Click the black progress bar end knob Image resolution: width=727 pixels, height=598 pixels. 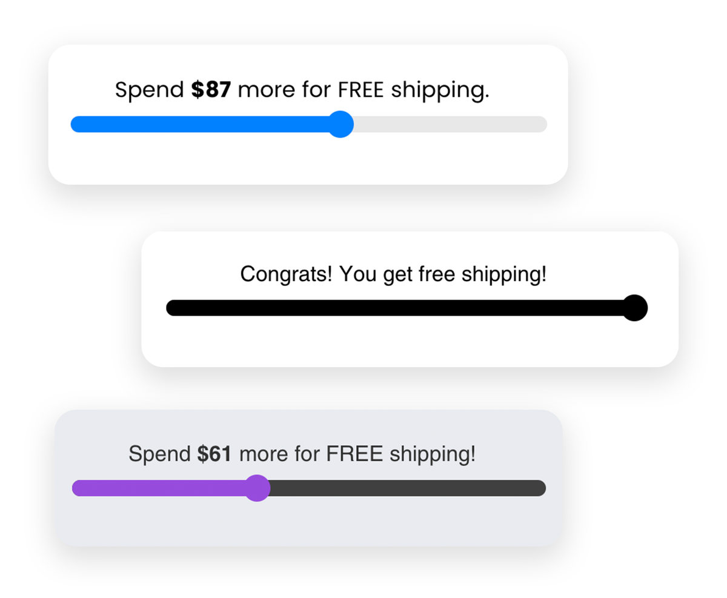point(634,308)
